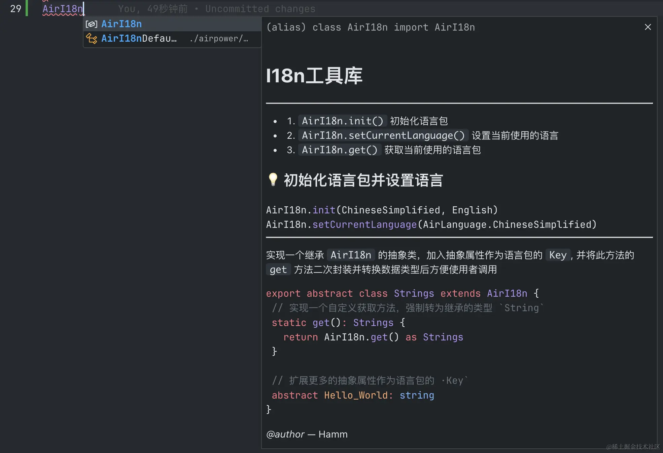
Task: Click the inline 'get' code label in description
Action: (x=278, y=270)
